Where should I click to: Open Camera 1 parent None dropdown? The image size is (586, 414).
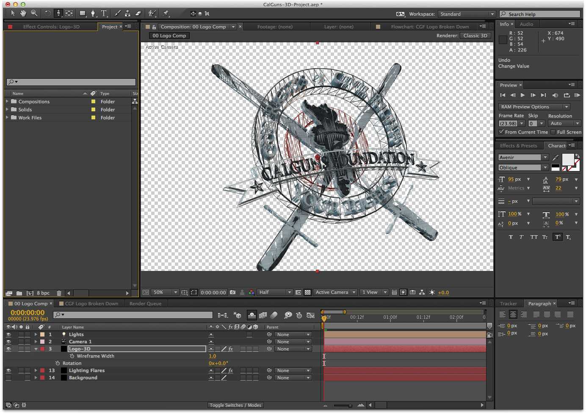pyautogui.click(x=293, y=342)
